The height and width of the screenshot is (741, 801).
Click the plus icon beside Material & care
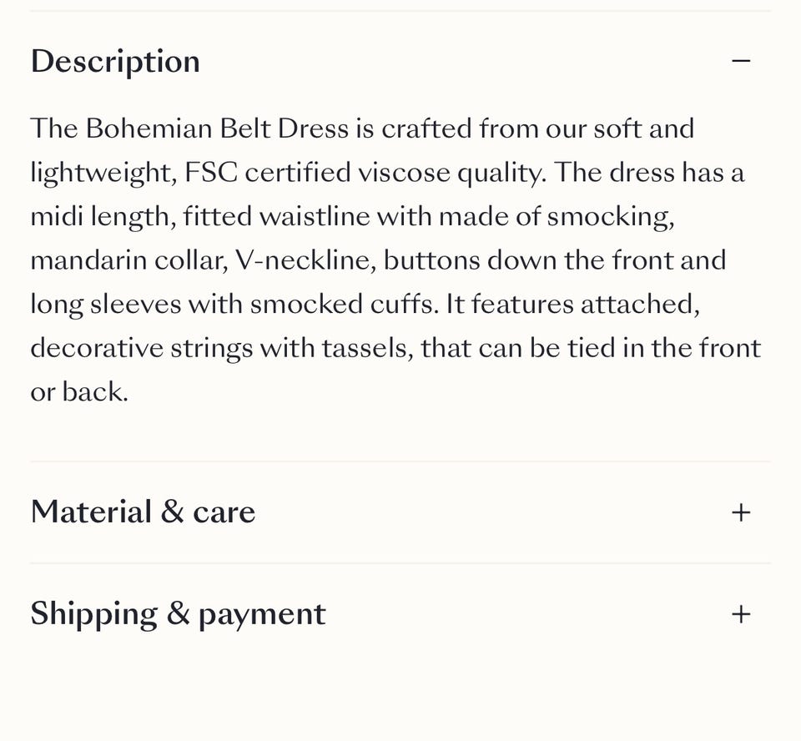coord(741,512)
